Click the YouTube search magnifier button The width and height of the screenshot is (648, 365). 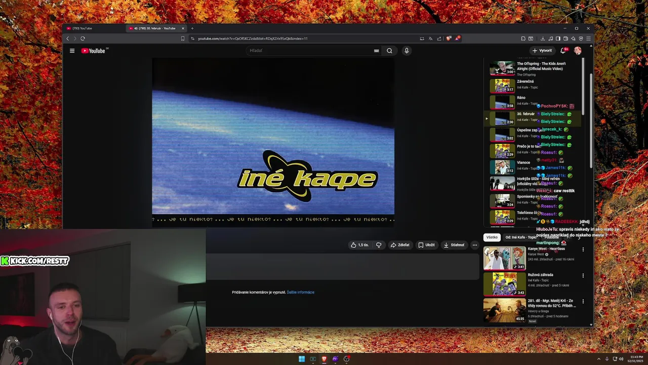(389, 51)
